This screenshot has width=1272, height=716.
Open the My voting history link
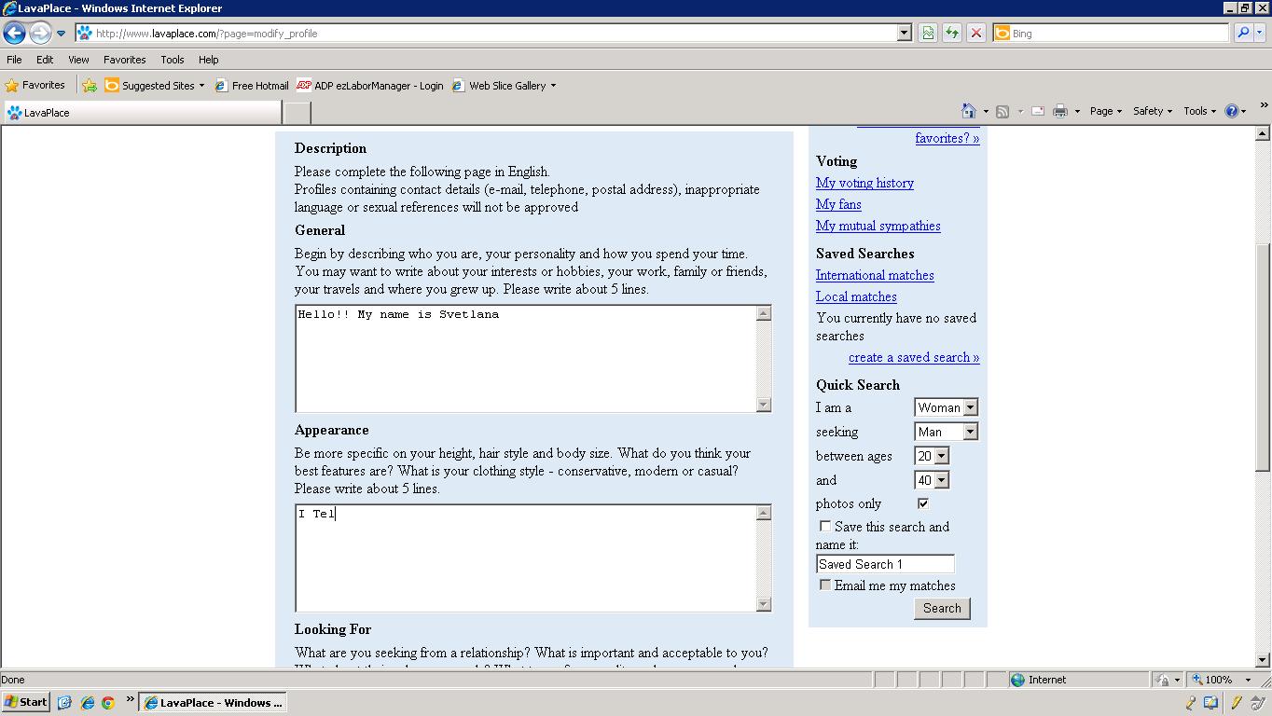[864, 183]
